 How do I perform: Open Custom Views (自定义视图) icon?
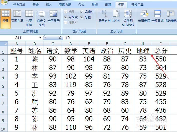[41, 14]
